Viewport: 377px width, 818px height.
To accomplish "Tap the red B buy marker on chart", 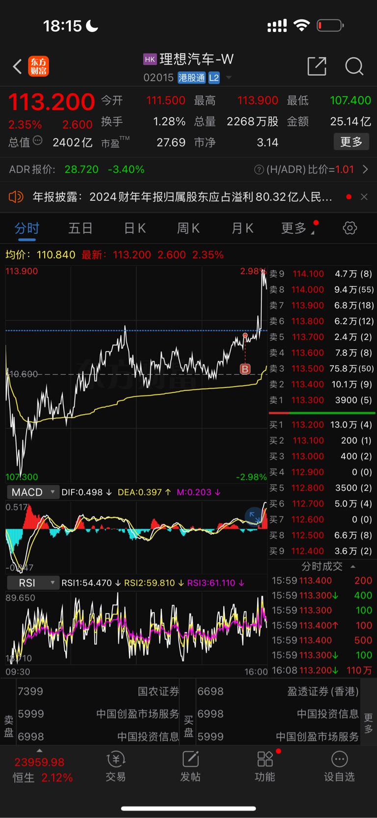I will (245, 368).
